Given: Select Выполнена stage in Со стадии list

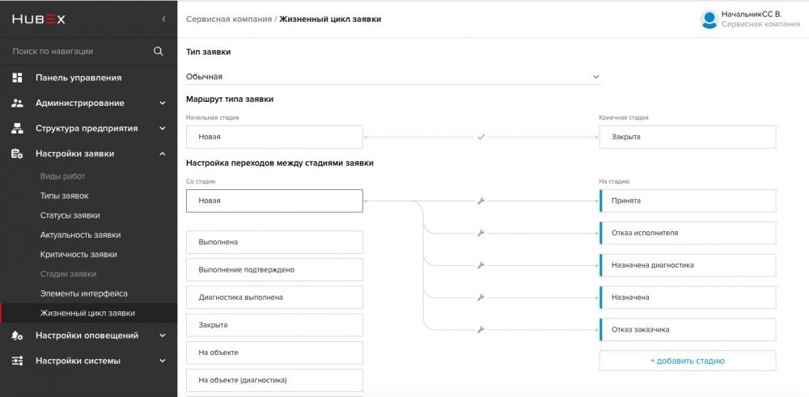Looking at the screenshot, I should point(274,242).
